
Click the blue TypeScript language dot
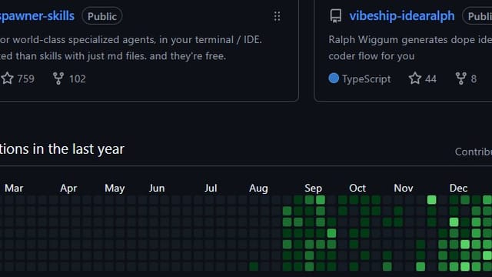[334, 78]
